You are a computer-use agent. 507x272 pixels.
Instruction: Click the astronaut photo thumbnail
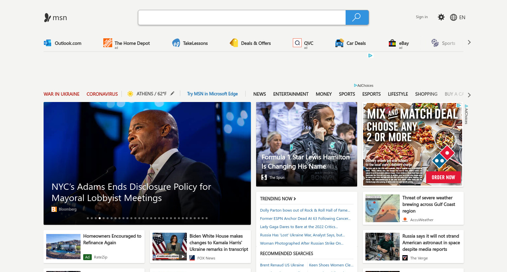(x=383, y=247)
